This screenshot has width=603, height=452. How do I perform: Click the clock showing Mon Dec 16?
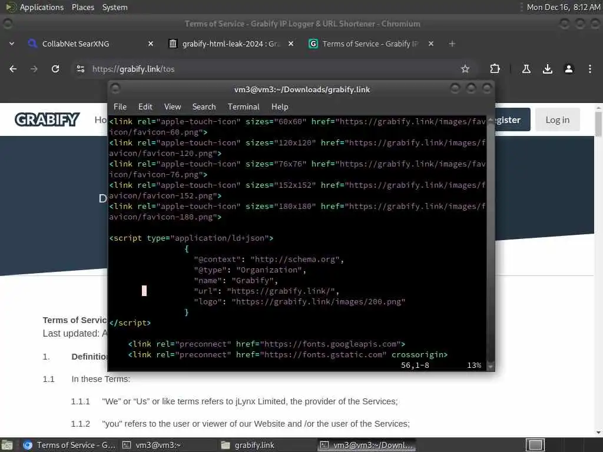[x=563, y=7]
